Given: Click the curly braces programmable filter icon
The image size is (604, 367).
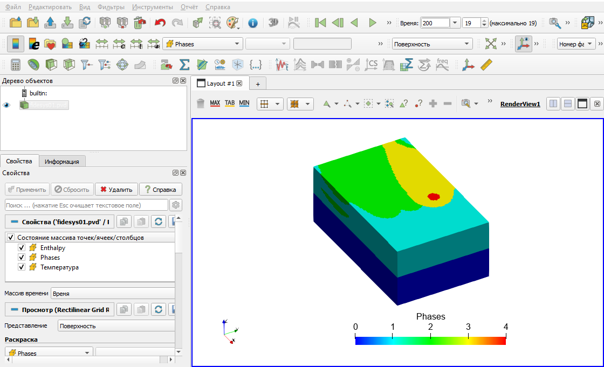Looking at the screenshot, I should (256, 65).
